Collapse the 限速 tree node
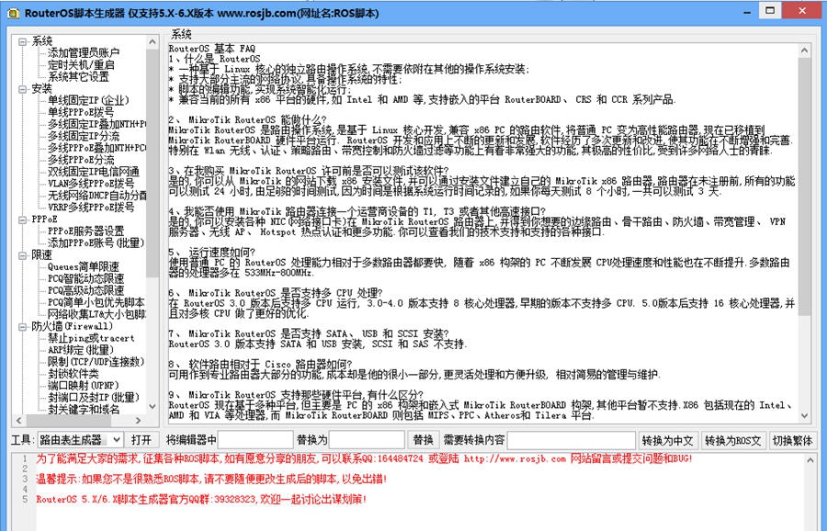Screen dimensions: 827x531 point(23,255)
